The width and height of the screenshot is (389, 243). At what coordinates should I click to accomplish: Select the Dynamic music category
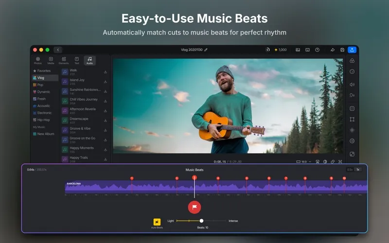tap(45, 92)
